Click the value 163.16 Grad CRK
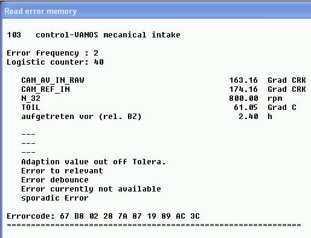The image size is (311, 238). point(268,80)
